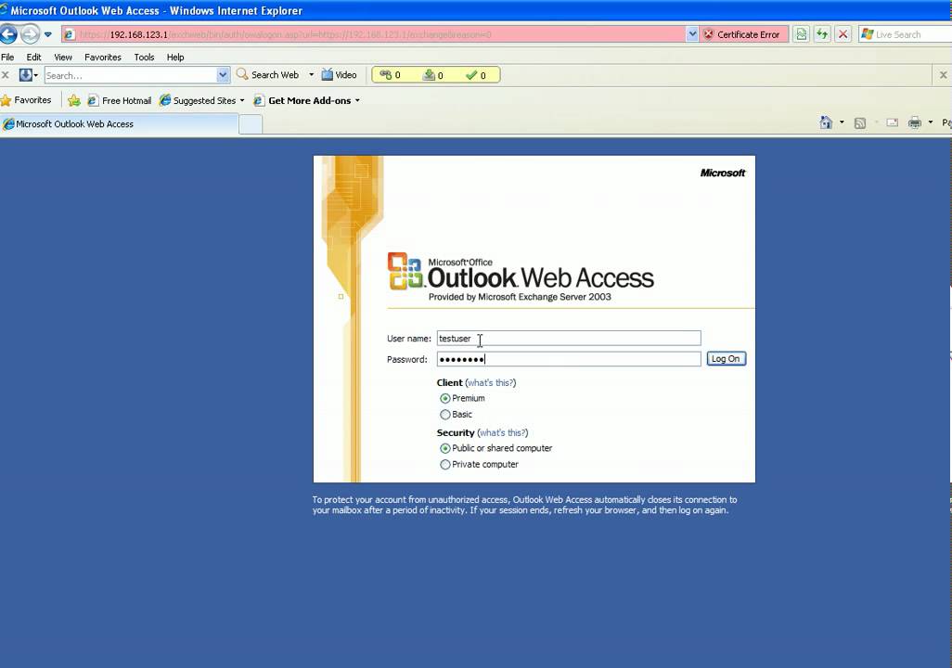Click Client "what's this?" link

click(x=491, y=382)
